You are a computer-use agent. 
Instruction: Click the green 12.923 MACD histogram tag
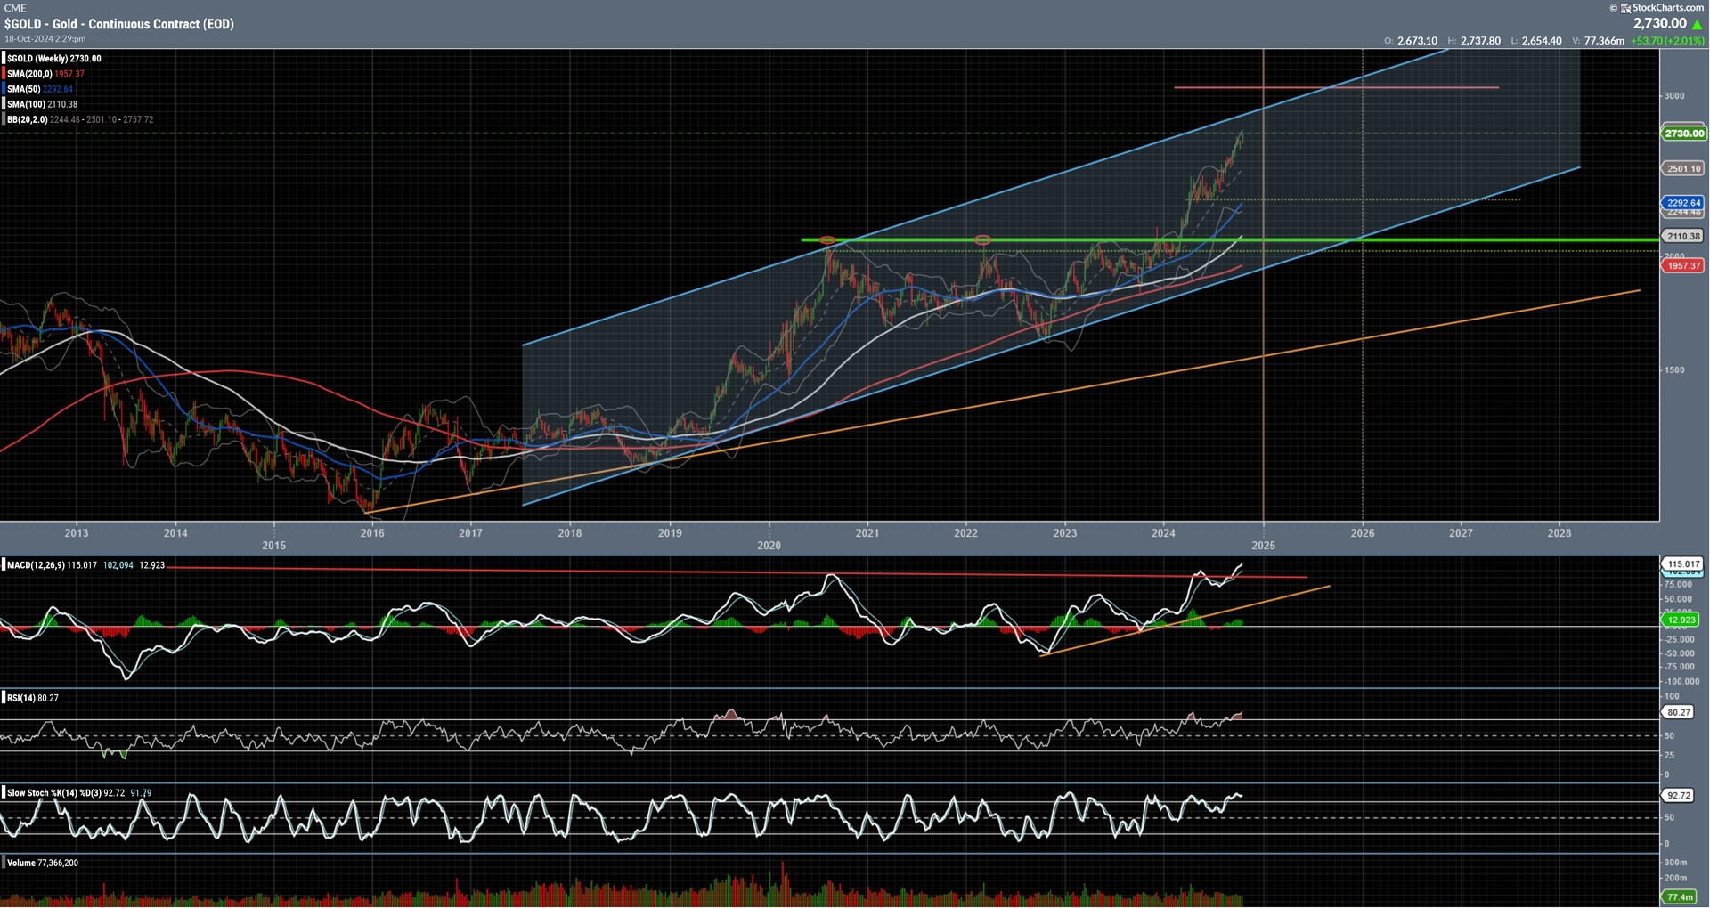[x=1681, y=620]
